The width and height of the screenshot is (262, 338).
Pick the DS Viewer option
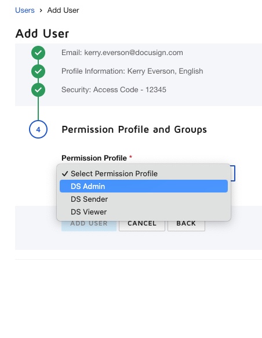[x=144, y=212]
